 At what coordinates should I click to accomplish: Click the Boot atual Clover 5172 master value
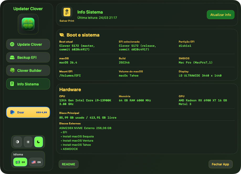tap(77, 48)
